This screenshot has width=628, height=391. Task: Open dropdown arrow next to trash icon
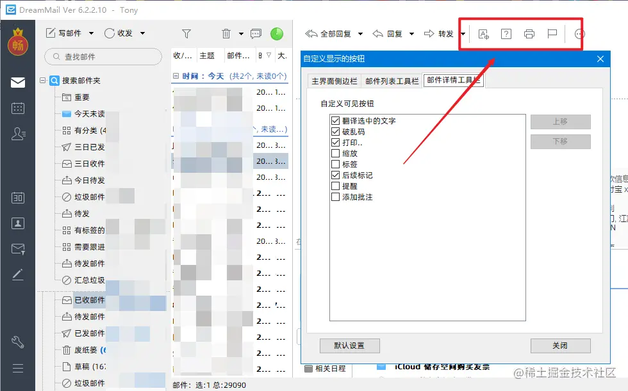tap(241, 34)
